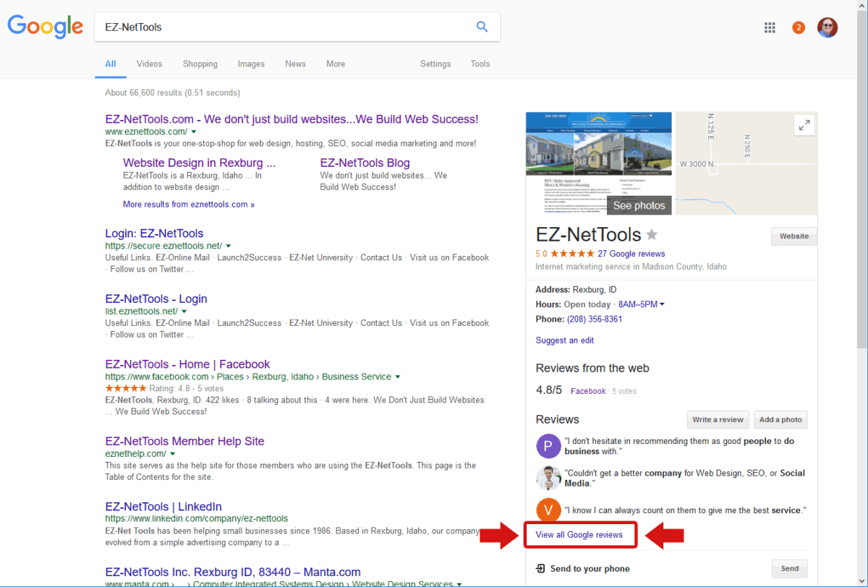Image resolution: width=868 pixels, height=587 pixels.
Task: Click the purple P reviewer avatar
Action: pyautogui.click(x=548, y=446)
